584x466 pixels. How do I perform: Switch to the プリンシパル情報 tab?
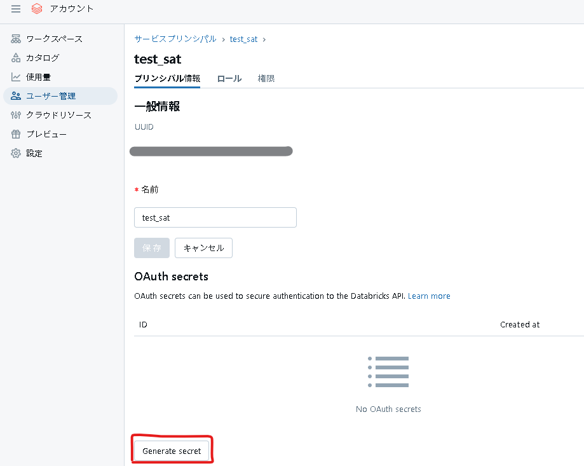(167, 78)
